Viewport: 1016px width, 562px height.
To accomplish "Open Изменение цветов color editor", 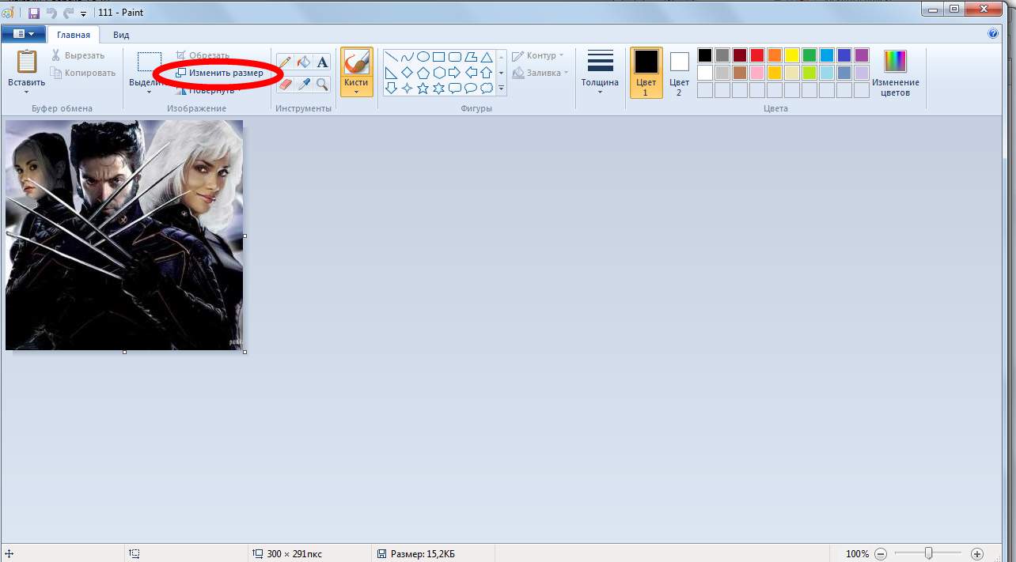I will [896, 73].
